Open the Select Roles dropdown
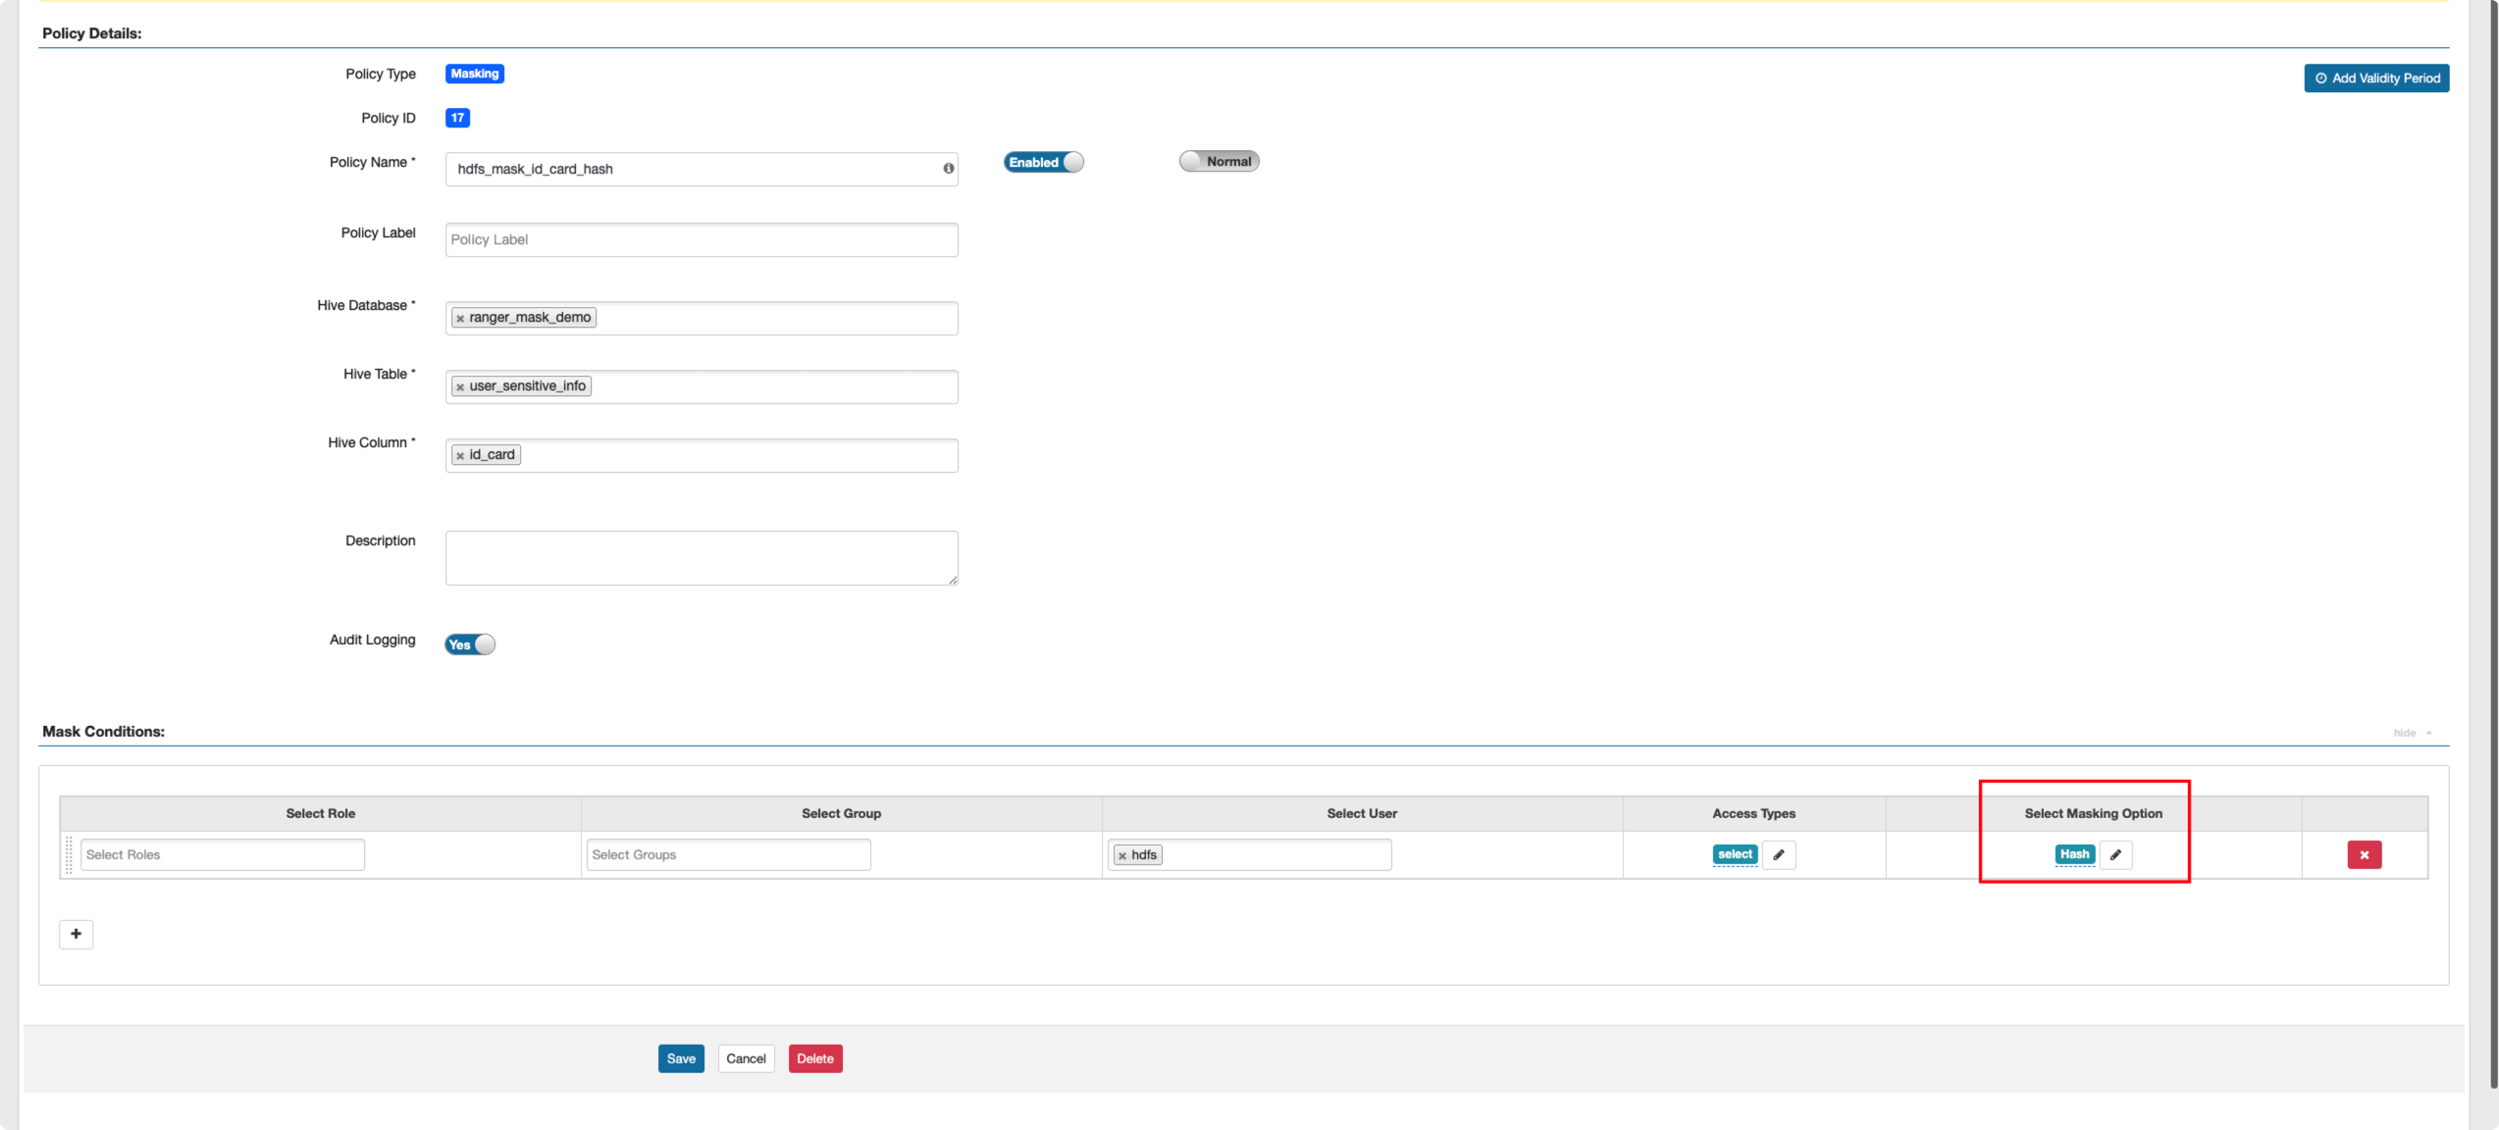Image resolution: width=2499 pixels, height=1130 pixels. (x=223, y=854)
